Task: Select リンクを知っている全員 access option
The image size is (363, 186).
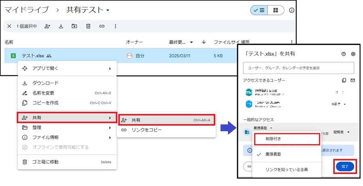Action: (x=286, y=170)
